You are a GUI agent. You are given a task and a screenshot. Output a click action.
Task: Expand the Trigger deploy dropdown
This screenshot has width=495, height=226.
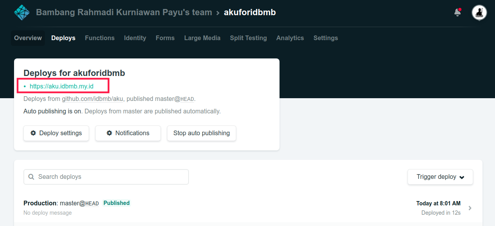[x=440, y=177]
